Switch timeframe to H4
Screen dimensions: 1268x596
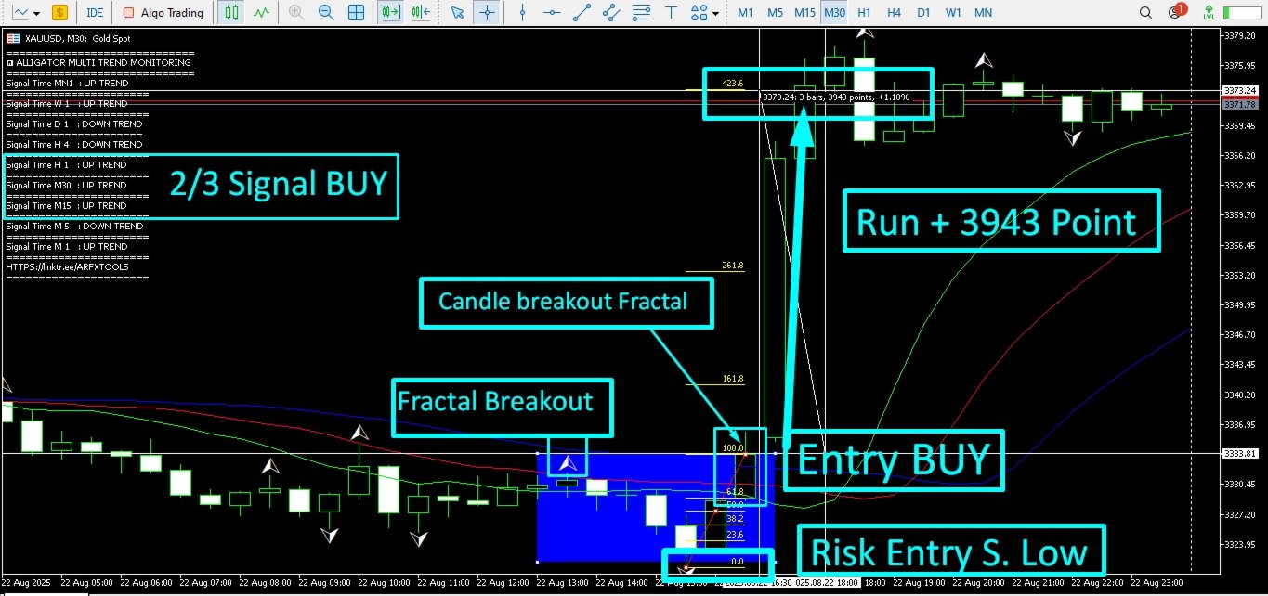tap(894, 13)
